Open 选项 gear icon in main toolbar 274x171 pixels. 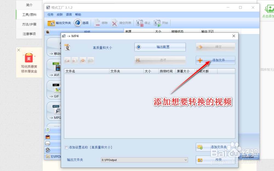tap(78, 23)
